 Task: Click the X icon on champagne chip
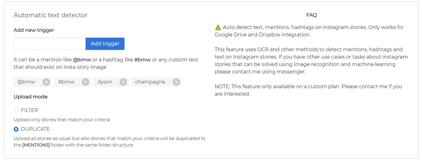[176, 82]
